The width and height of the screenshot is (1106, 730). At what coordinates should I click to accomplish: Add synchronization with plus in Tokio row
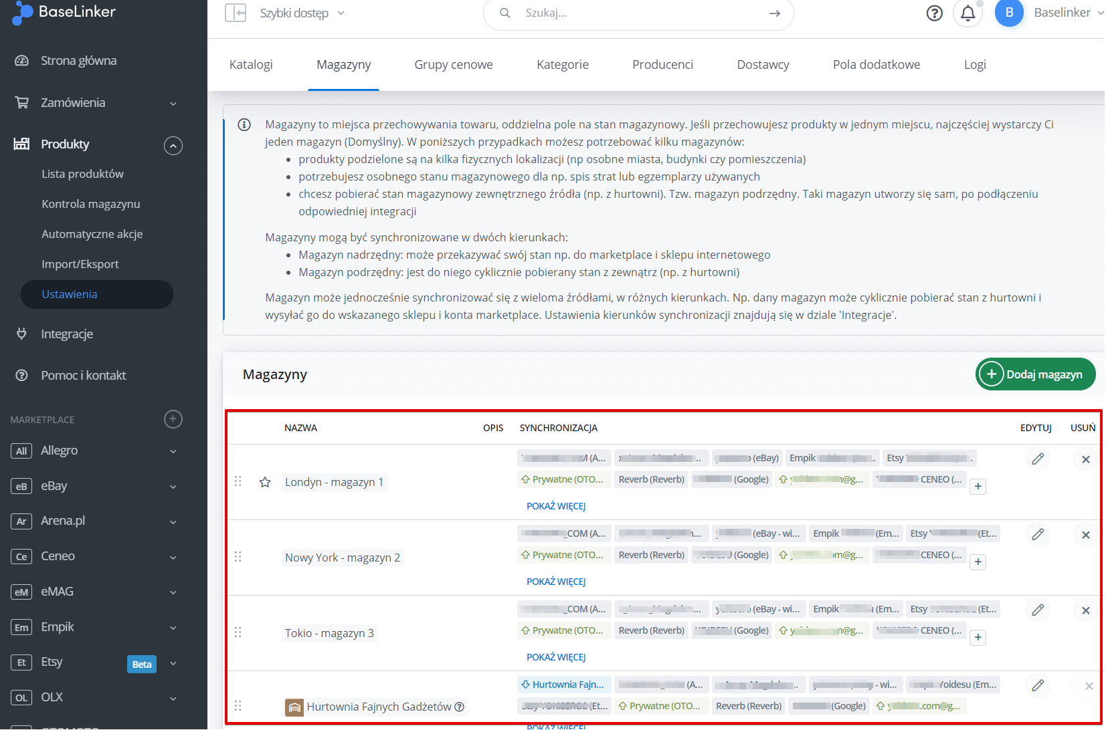coord(978,638)
